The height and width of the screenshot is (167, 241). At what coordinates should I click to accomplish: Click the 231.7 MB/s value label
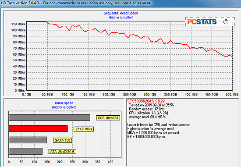[84, 129]
